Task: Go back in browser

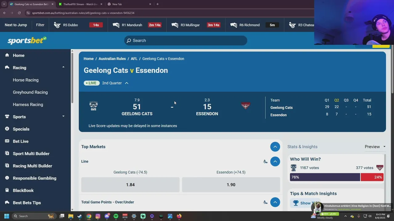Action: click(x=4, y=13)
